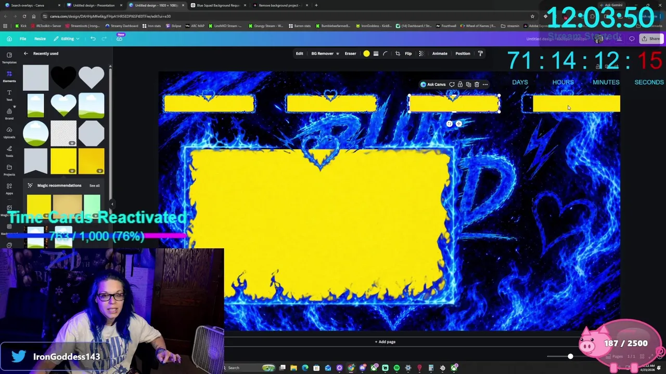The height and width of the screenshot is (374, 666).
Task: Click the Position button
Action: pyautogui.click(x=463, y=54)
